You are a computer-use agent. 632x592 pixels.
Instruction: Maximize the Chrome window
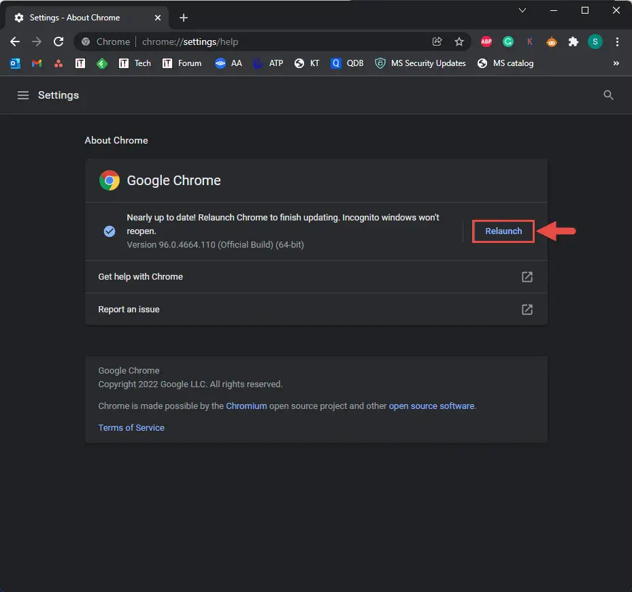point(585,10)
